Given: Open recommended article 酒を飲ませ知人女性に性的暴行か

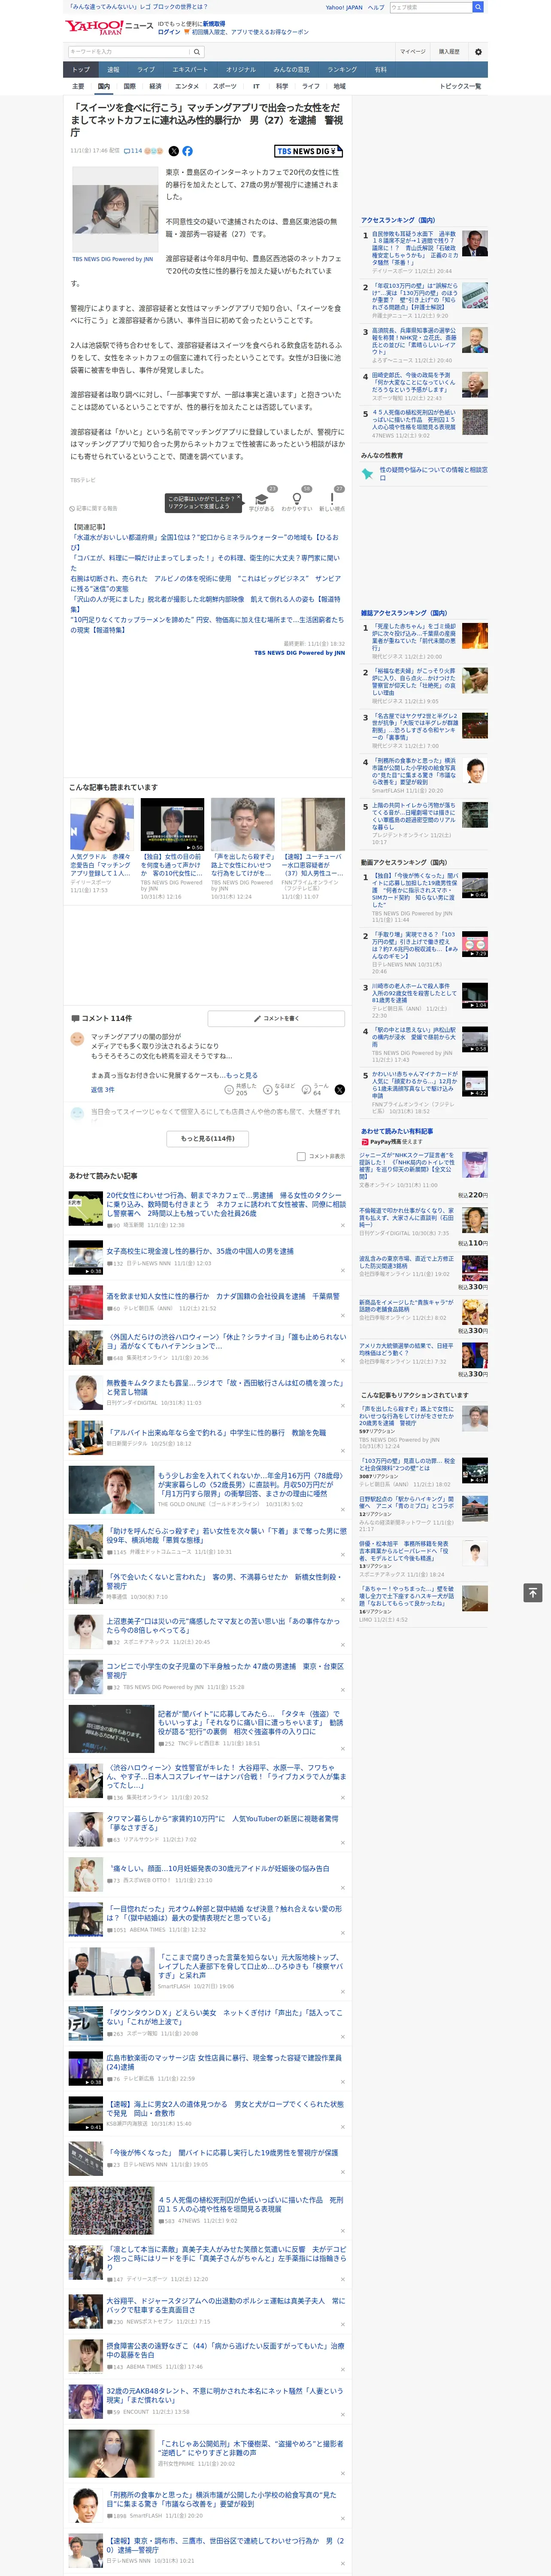Looking at the screenshot, I should tap(223, 1296).
